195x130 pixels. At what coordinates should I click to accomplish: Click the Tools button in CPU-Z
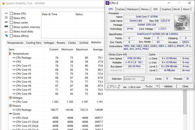149,86
